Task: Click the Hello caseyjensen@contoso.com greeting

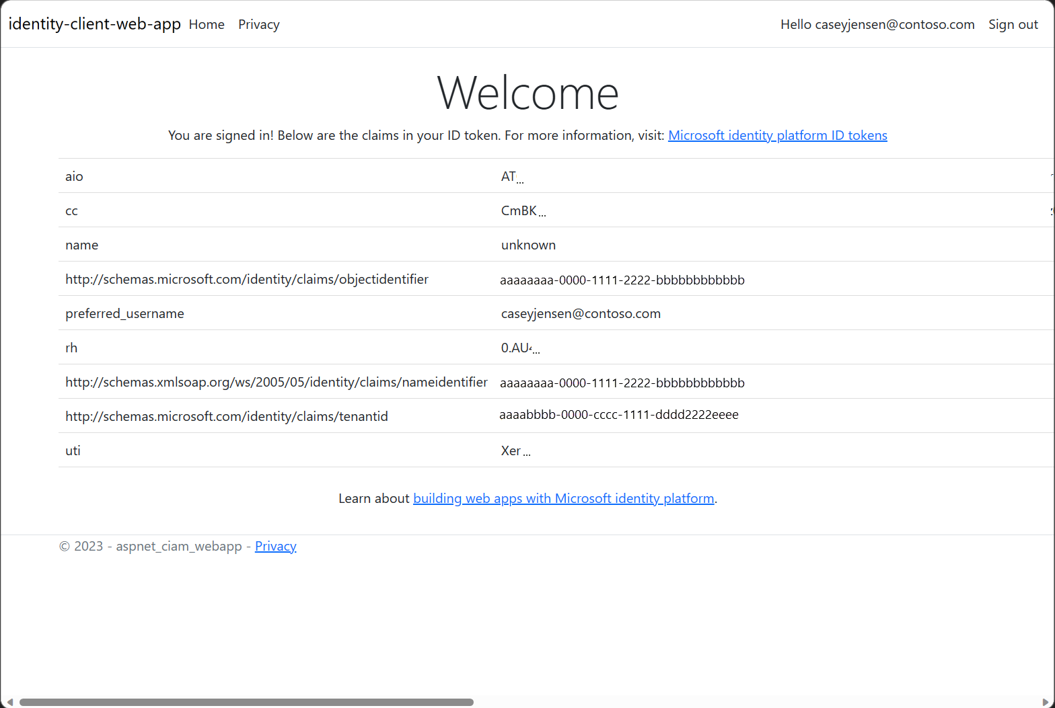Action: 877,24
